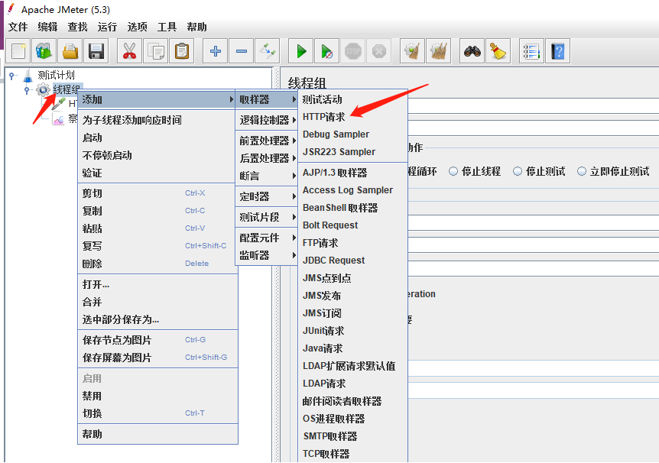Screen dimensions: 659x463
Task: Select 测试计划 tree row
Action: coord(56,76)
